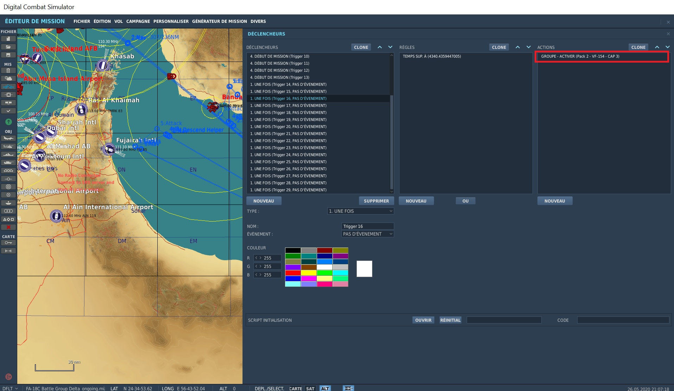
Task: Click the navigation point line-circle icon
Action: pyautogui.click(x=8, y=179)
